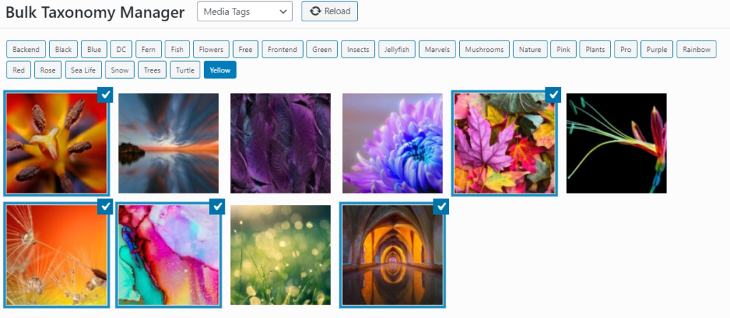Uncheck the flower stamen macro image checkmark
Viewport: 730px width, 318px height.
pyautogui.click(x=106, y=95)
